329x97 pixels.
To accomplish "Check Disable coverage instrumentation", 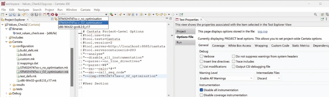I will (201, 95).
